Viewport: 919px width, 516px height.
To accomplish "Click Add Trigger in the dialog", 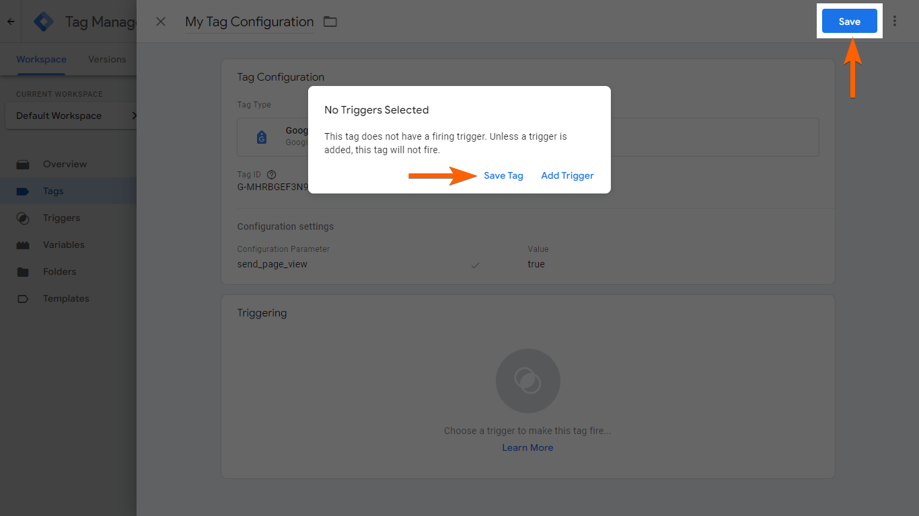I will pos(567,175).
